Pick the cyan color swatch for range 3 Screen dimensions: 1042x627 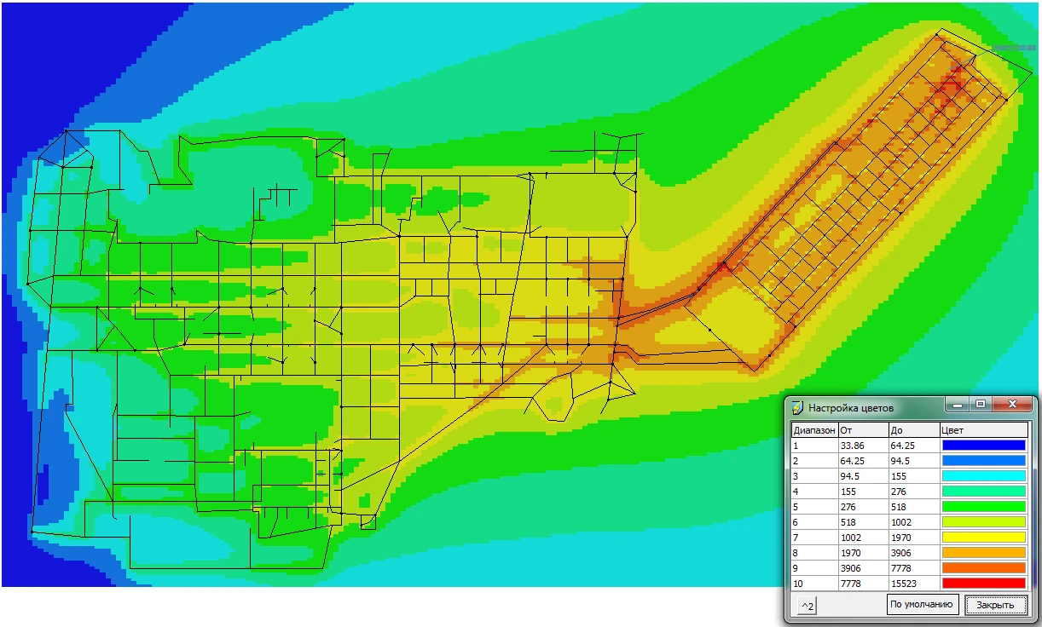tap(983, 475)
